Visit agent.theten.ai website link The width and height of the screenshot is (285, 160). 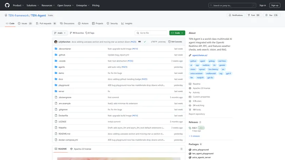(x=200, y=55)
